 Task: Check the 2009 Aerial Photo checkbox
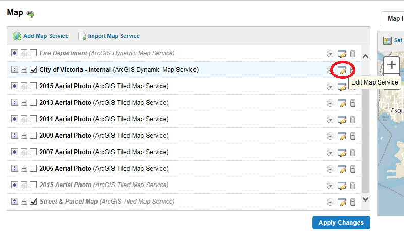click(x=33, y=136)
